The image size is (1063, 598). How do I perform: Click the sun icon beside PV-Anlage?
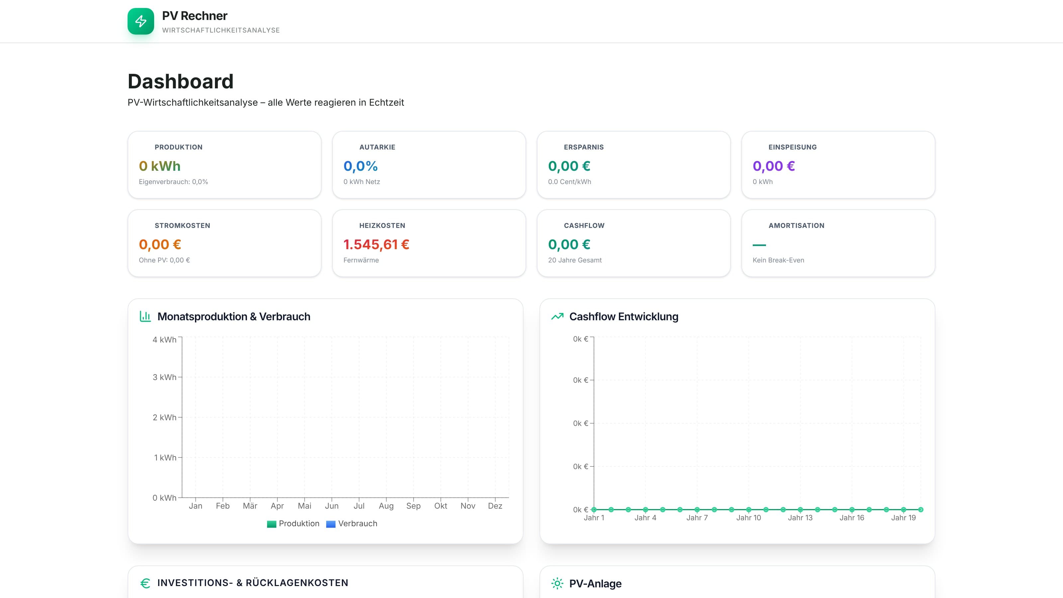tap(557, 583)
